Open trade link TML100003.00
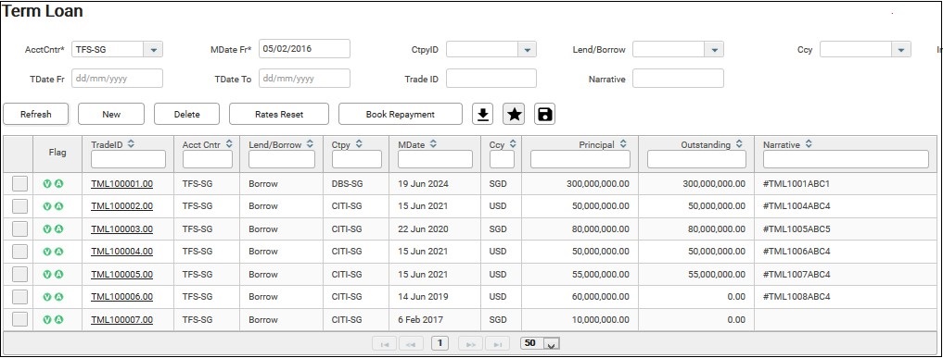 tap(121, 228)
